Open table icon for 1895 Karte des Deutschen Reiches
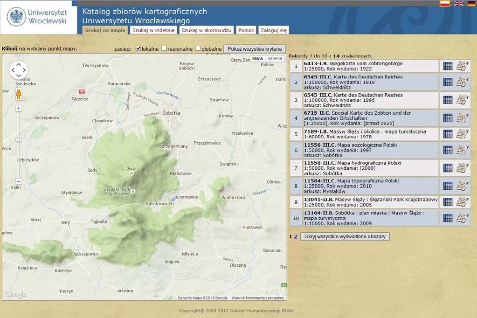477x318 pixels. pyautogui.click(x=448, y=100)
